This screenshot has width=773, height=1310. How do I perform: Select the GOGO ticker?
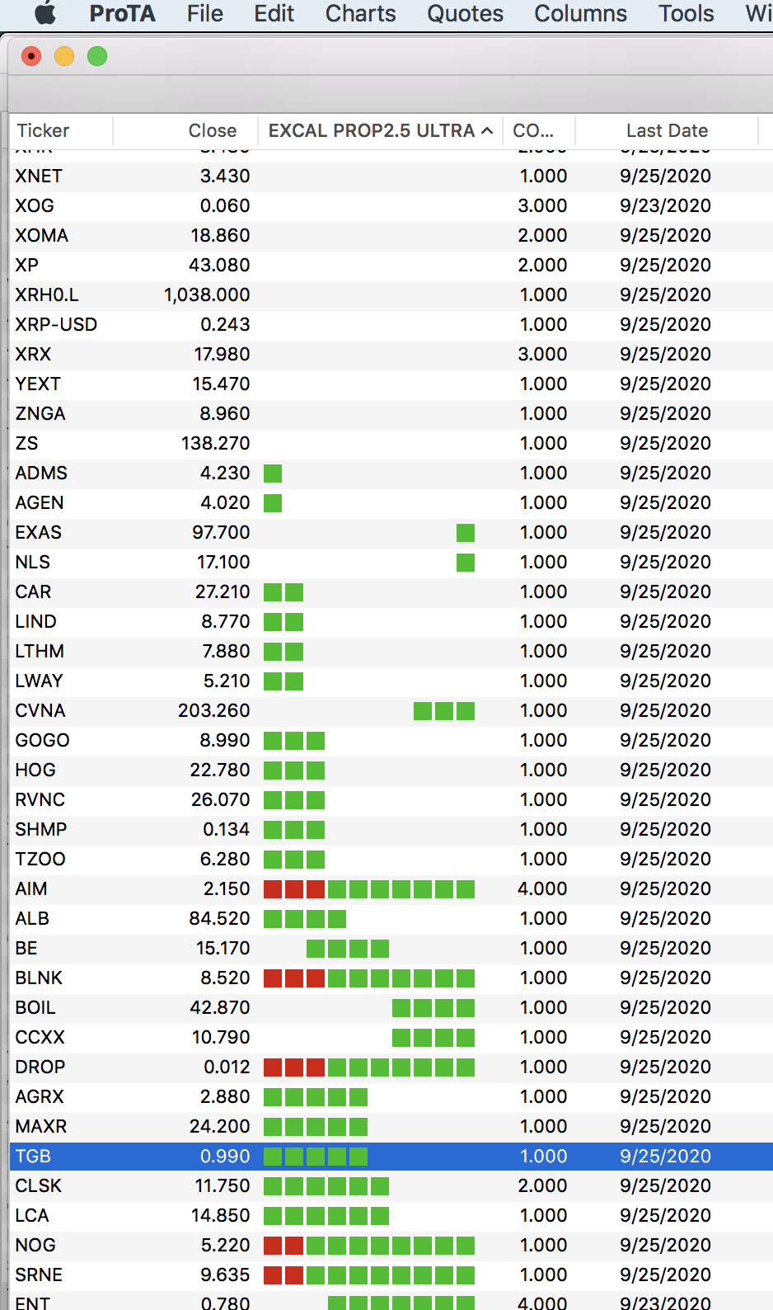point(42,740)
